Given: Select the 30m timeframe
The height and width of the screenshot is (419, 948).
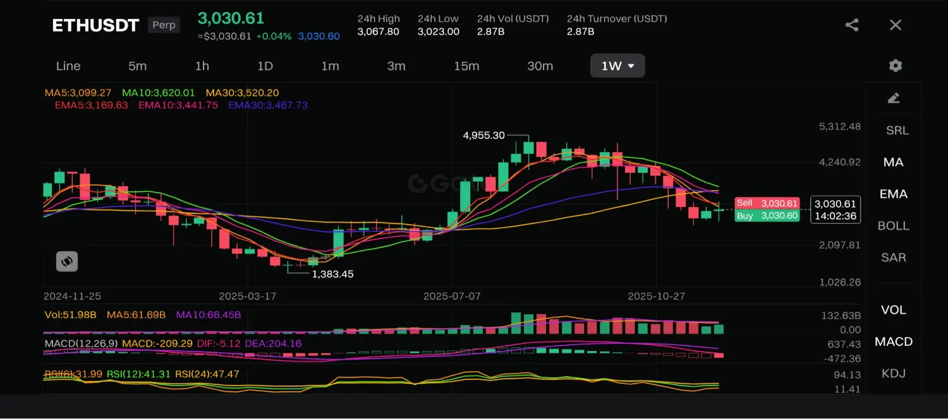Looking at the screenshot, I should pyautogui.click(x=540, y=66).
